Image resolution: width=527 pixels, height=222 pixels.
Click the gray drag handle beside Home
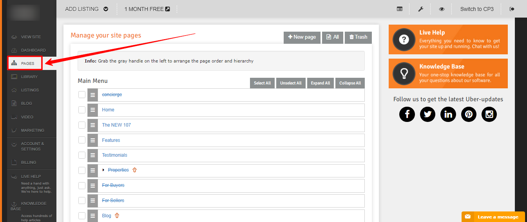pyautogui.click(x=92, y=110)
